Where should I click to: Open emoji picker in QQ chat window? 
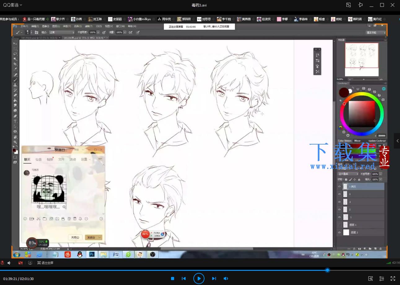click(25, 219)
